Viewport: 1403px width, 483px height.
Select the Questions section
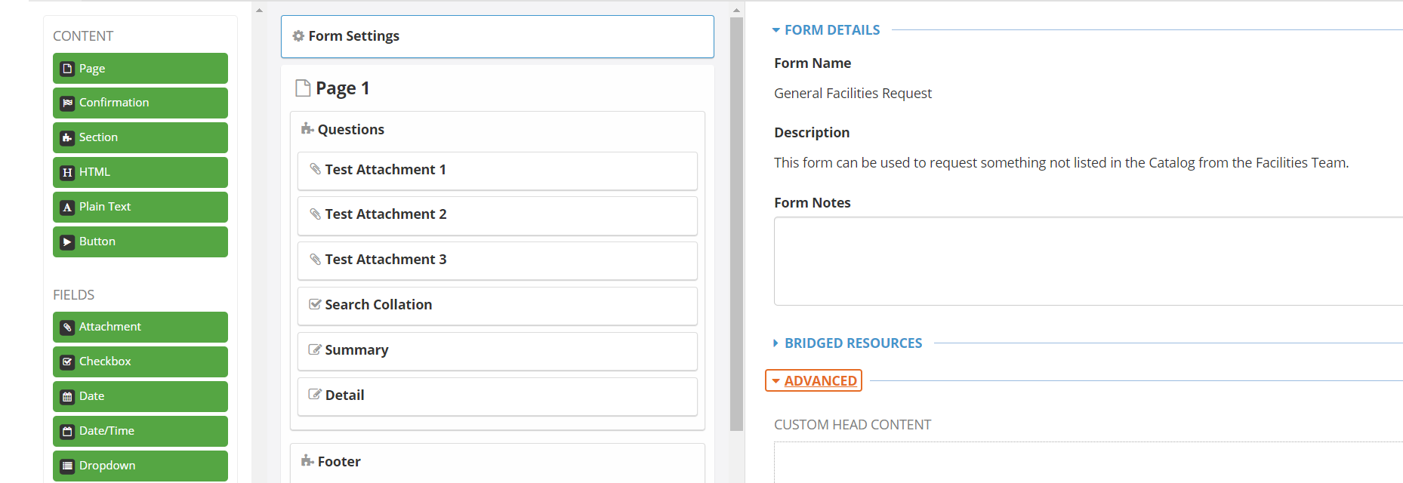point(351,130)
